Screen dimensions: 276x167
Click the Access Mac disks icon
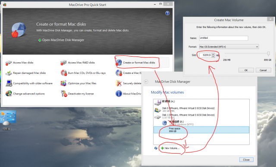pyautogui.click(x=9, y=63)
